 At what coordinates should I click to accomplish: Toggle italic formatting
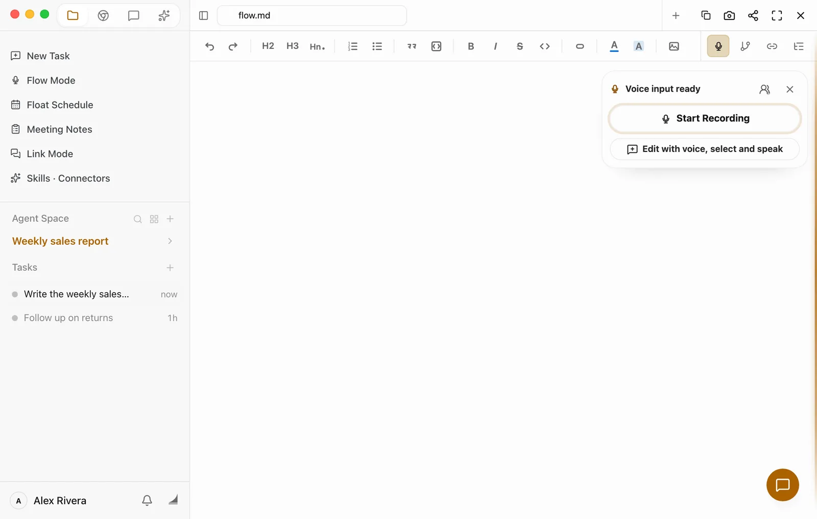[495, 46]
